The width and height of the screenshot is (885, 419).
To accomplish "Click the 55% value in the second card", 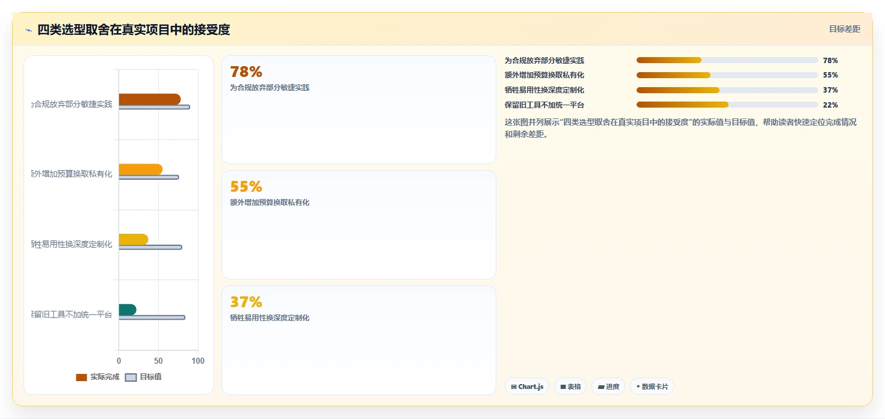I will [246, 187].
